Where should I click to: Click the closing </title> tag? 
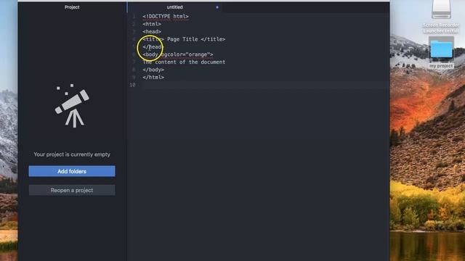coord(213,39)
